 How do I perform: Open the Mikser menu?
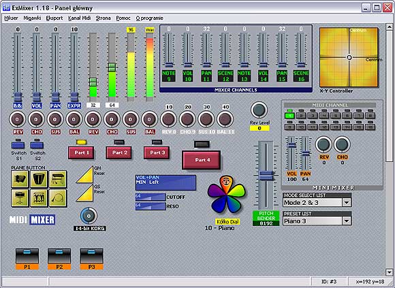(11, 18)
